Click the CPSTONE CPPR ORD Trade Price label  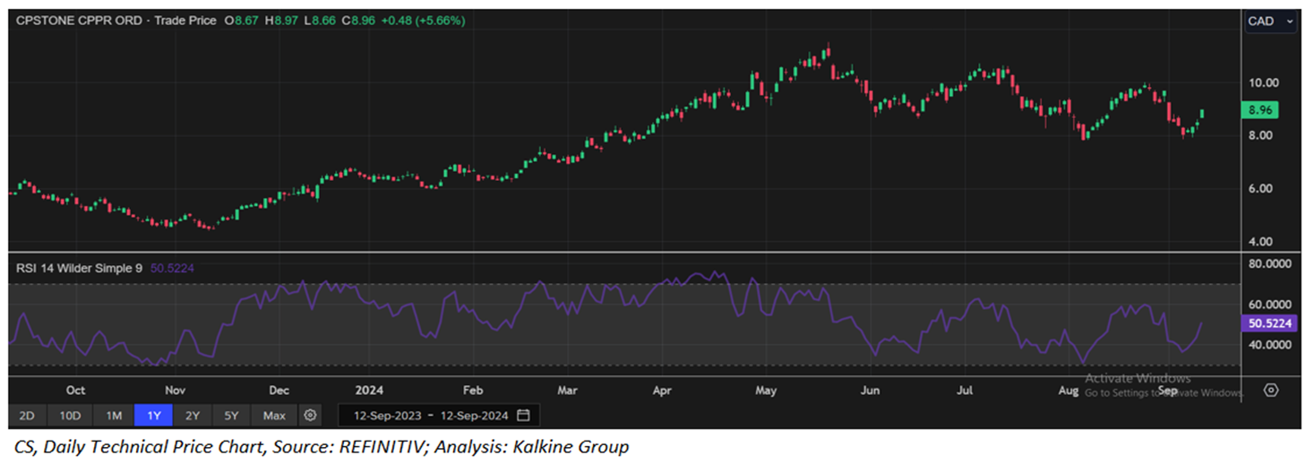point(116,20)
